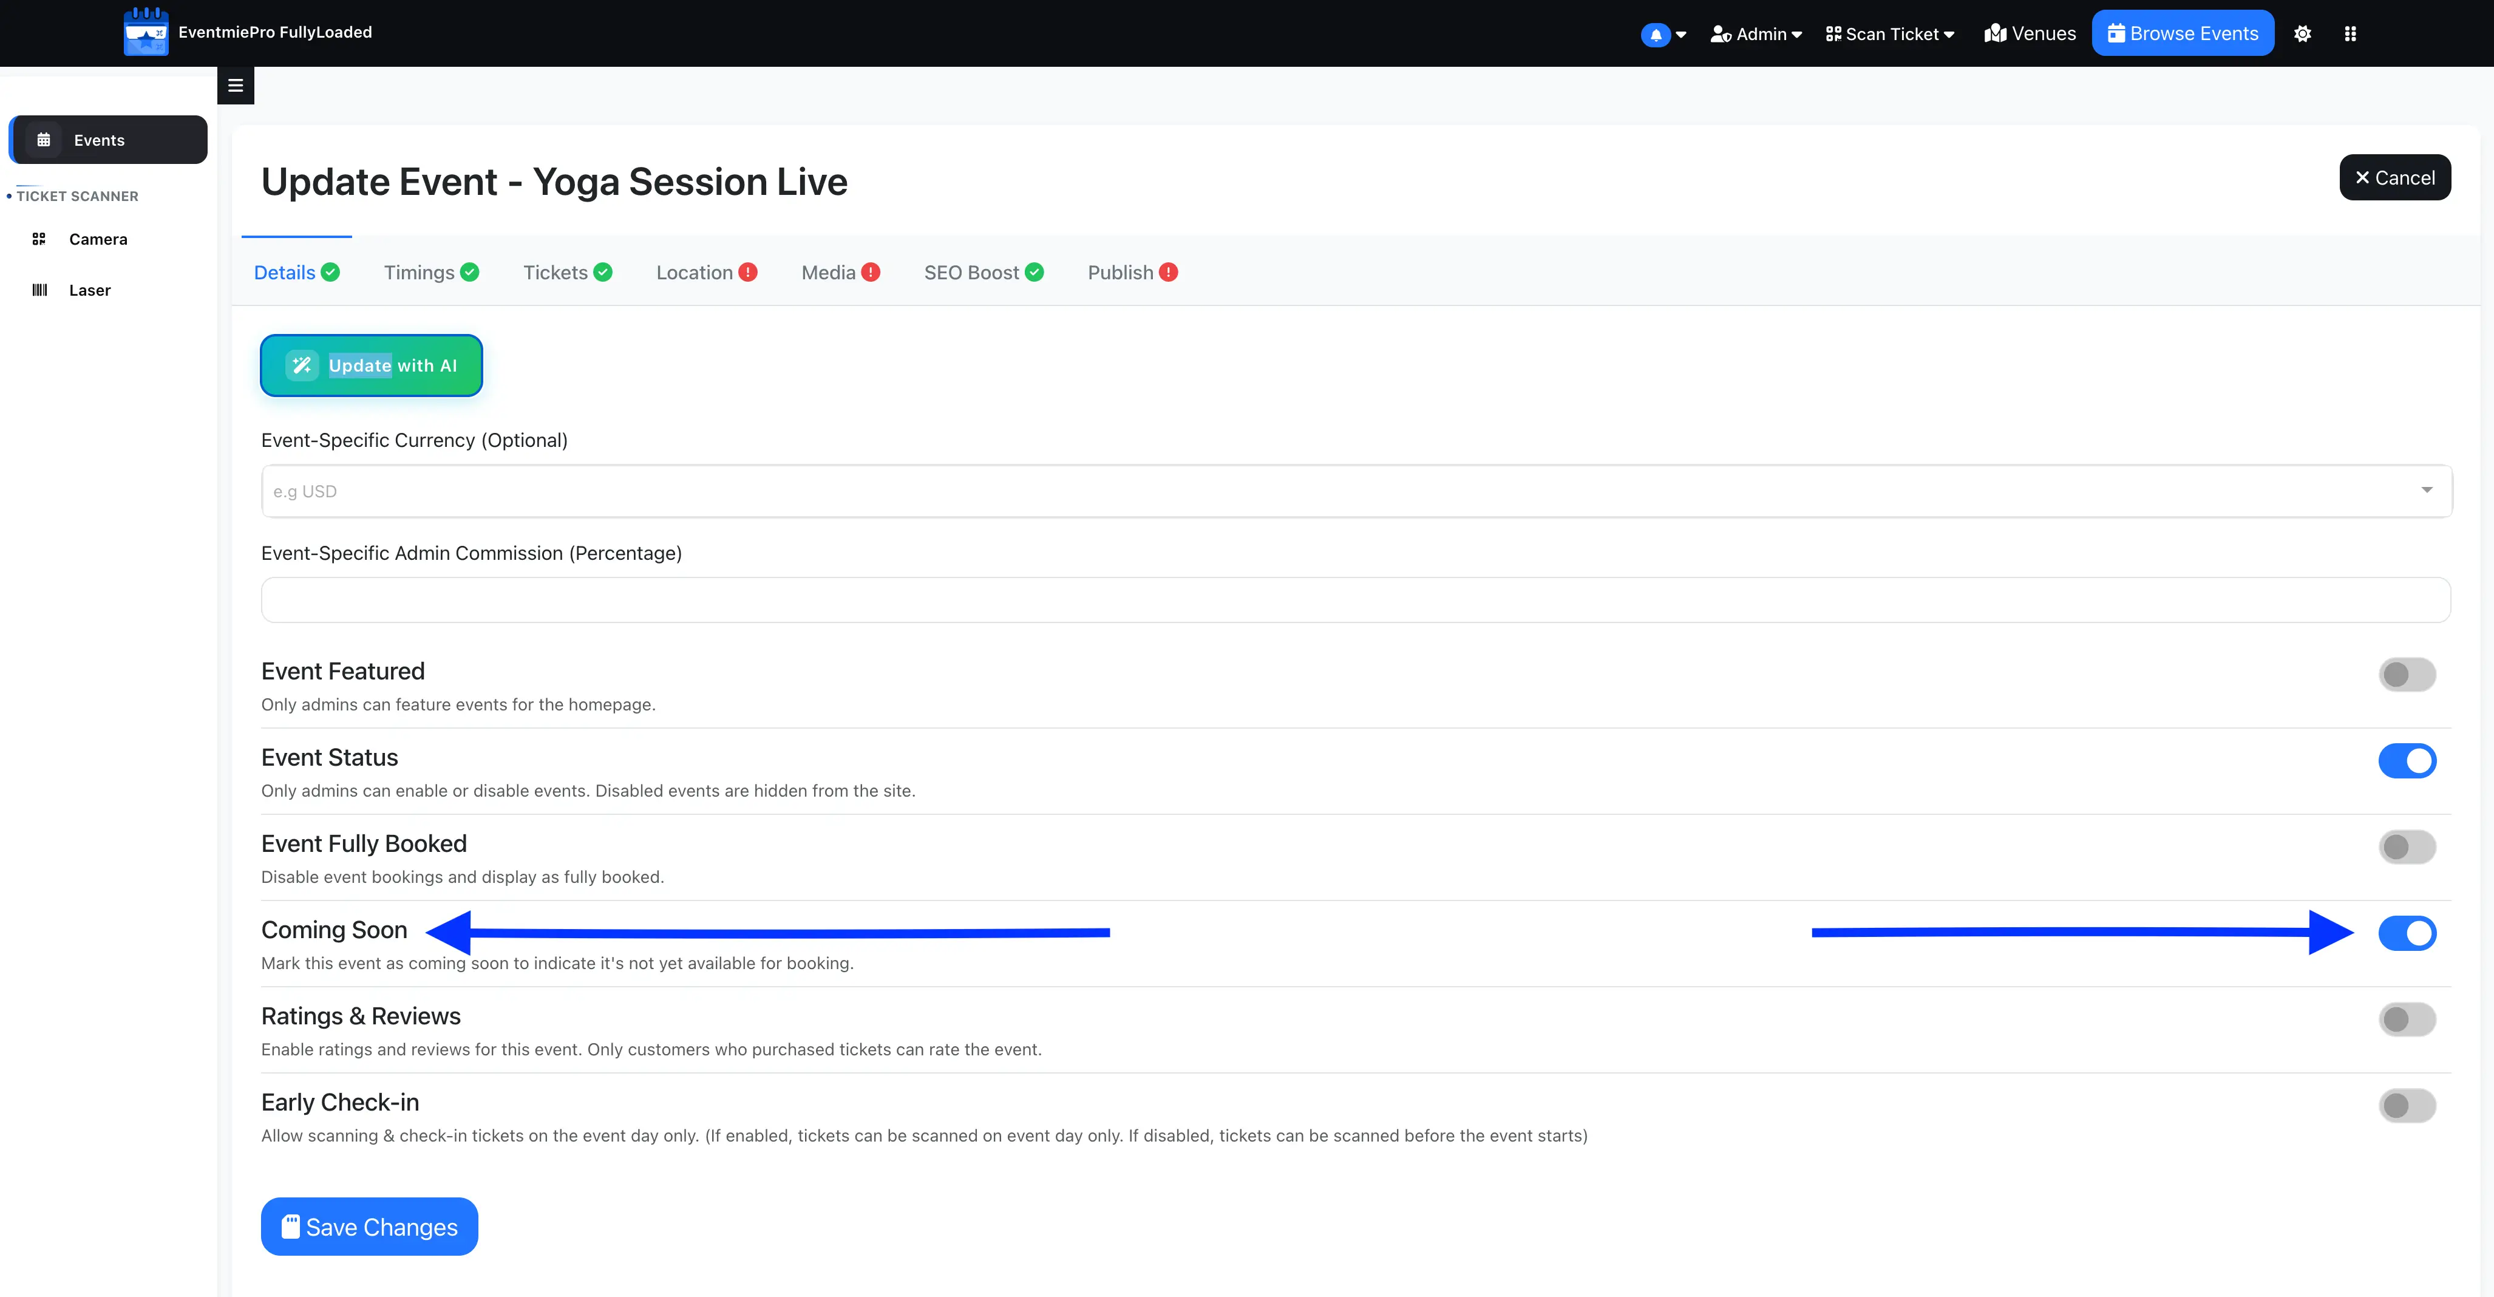Screen dimensions: 2494x1297
Task: Click the Events calendar icon in sidebar
Action: (44, 140)
